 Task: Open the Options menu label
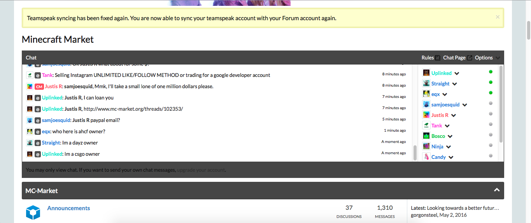coord(484,57)
